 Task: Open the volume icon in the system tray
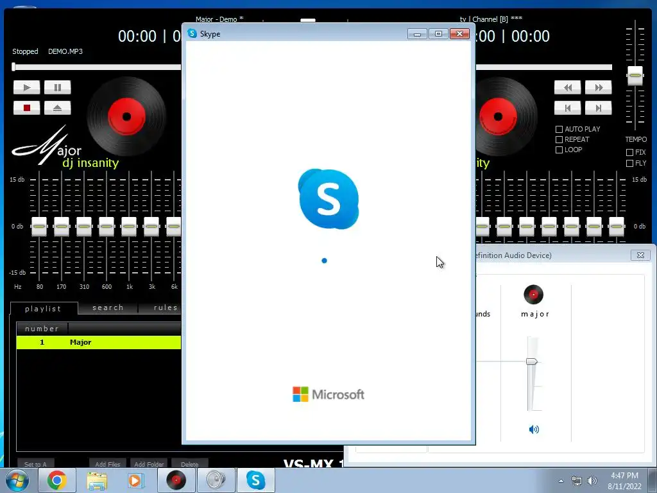592,481
